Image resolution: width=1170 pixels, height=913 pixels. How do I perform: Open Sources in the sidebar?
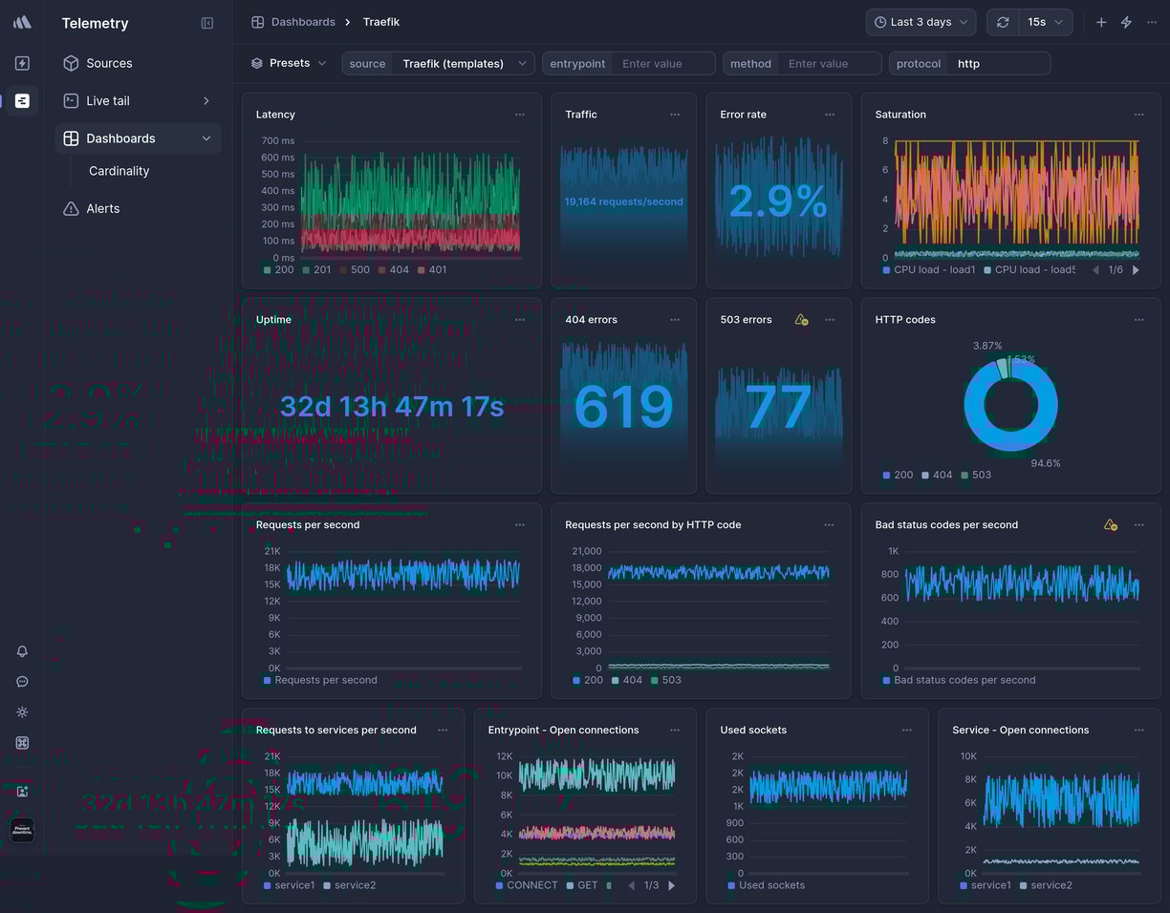click(109, 63)
